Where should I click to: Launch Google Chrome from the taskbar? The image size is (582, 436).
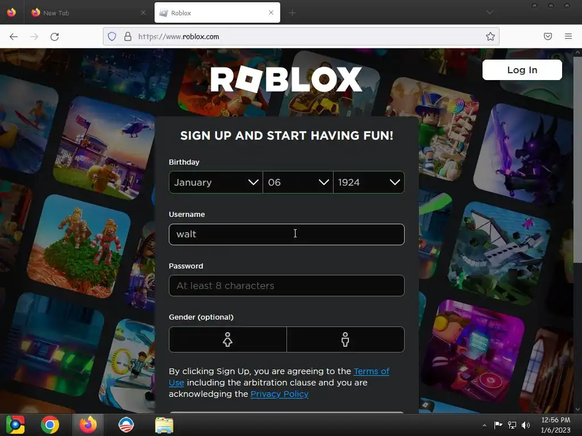(50, 425)
